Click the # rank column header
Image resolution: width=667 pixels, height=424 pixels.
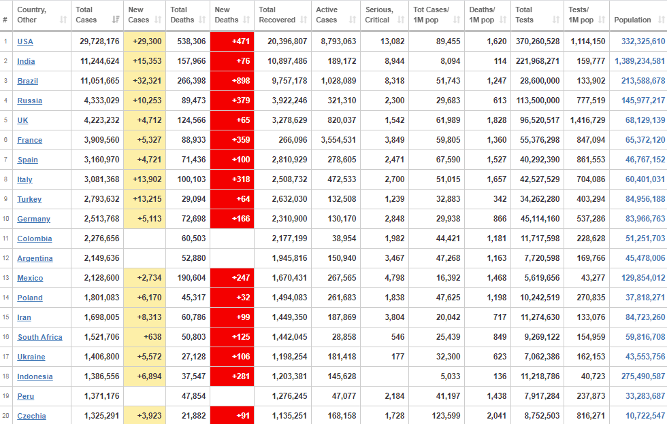[6, 16]
